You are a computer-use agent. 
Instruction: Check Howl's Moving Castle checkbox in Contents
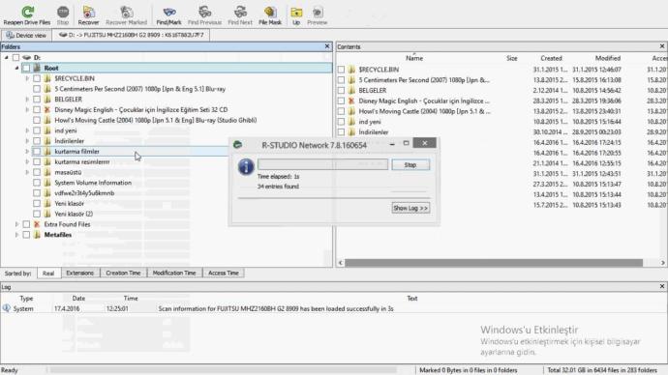pyautogui.click(x=341, y=111)
